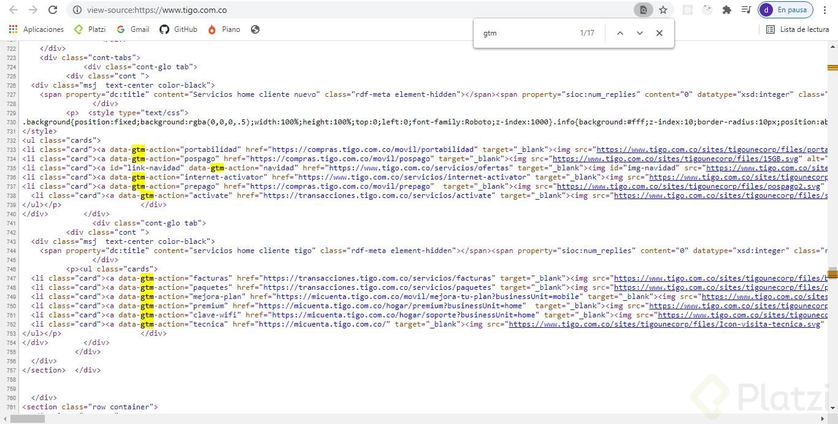Click the '<section class="row container">' line
The width and height of the screenshot is (838, 424).
90,407
